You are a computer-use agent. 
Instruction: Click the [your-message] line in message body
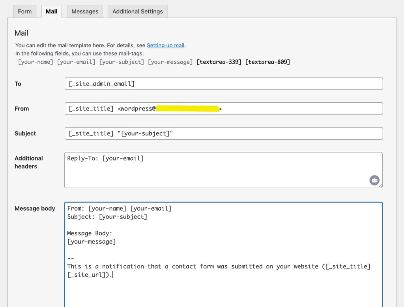click(92, 242)
